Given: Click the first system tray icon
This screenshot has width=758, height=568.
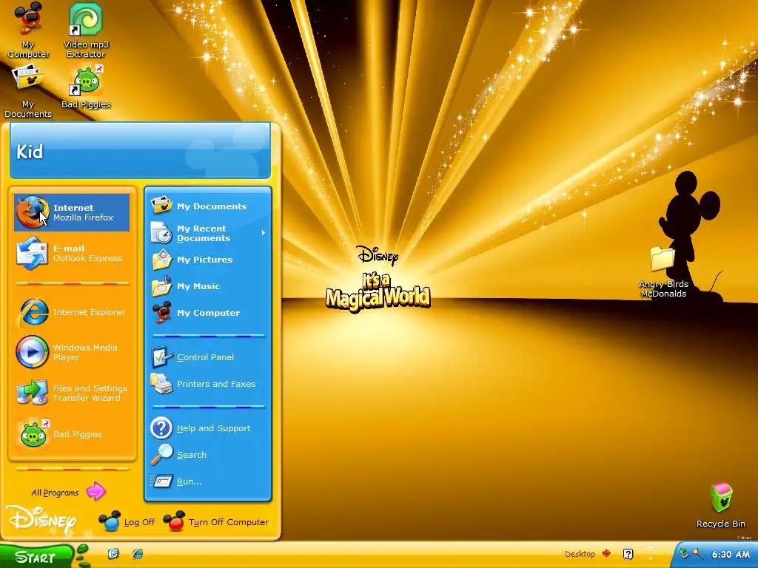Looking at the screenshot, I should (x=684, y=553).
